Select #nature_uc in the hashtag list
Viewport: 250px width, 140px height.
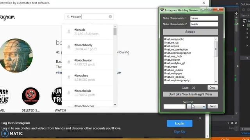pyautogui.click(x=171, y=42)
